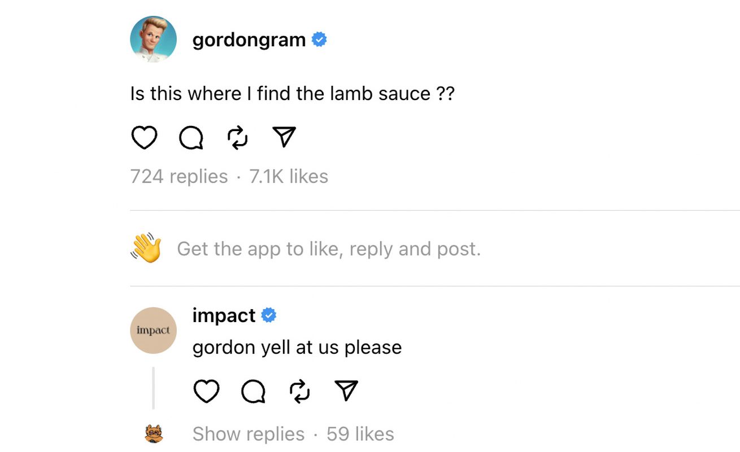The width and height of the screenshot is (740, 452).
Task: Open reply bubble on gordongram's post
Action: pos(191,137)
